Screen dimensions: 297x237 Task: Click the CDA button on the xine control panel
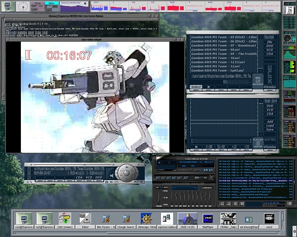[79, 177]
